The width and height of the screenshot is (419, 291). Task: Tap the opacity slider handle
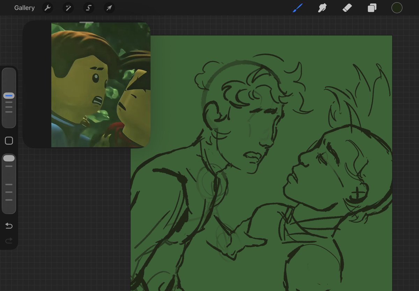(x=9, y=158)
